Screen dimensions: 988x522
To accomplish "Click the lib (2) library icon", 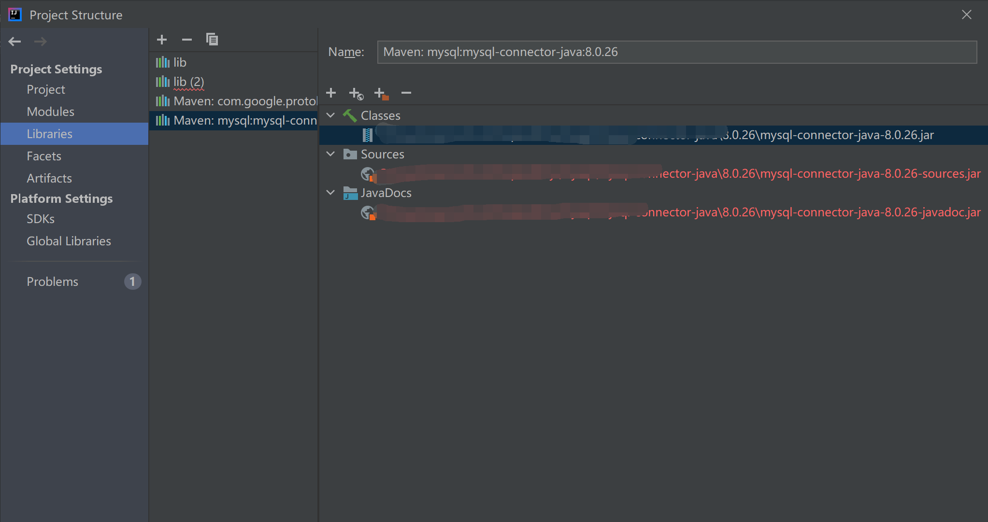I will coord(163,82).
